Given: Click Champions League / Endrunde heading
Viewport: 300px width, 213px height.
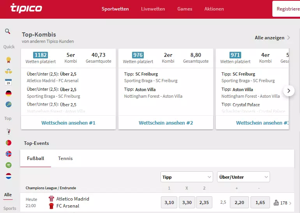Looking at the screenshot, I should click(51, 188).
